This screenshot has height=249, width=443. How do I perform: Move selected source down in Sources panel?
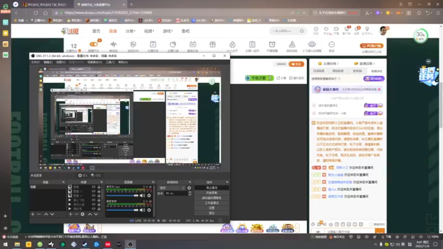tap(96, 214)
